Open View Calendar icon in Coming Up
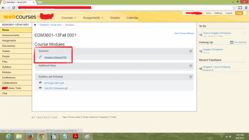The height and width of the screenshot is (140, 249). coord(231,42)
